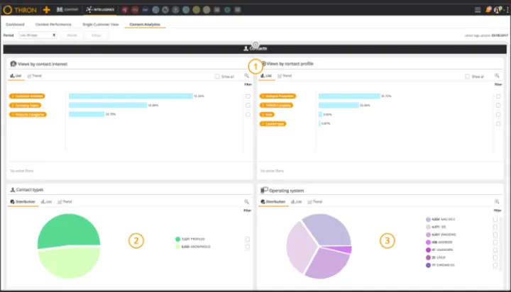Switch to Single Customer View tab
This screenshot has height=292, width=511.
[99, 24]
